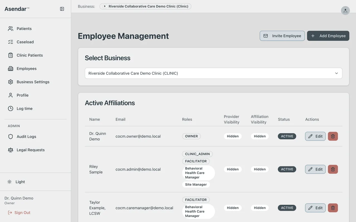Click the Patients people icon

pos(11,29)
